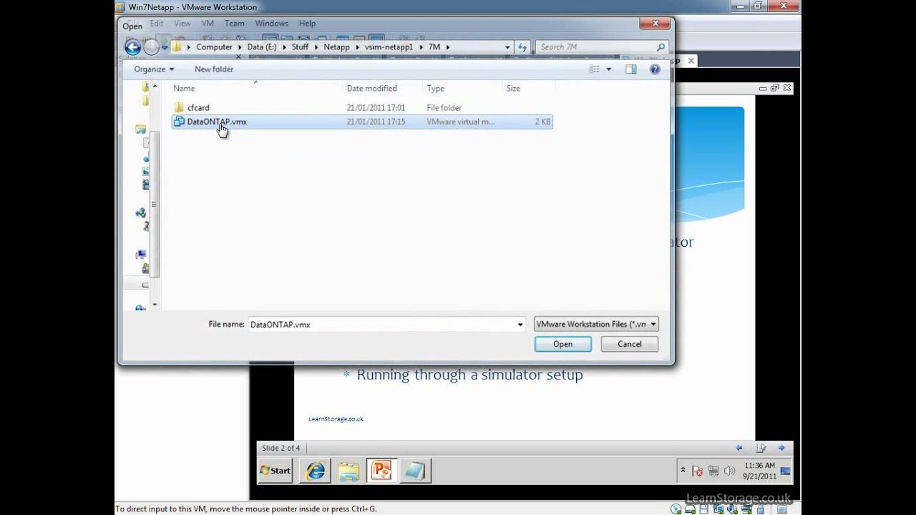Screen dimensions: 916x515
Task: Select the Computer icon in the navigation pane
Action: pos(141,254)
